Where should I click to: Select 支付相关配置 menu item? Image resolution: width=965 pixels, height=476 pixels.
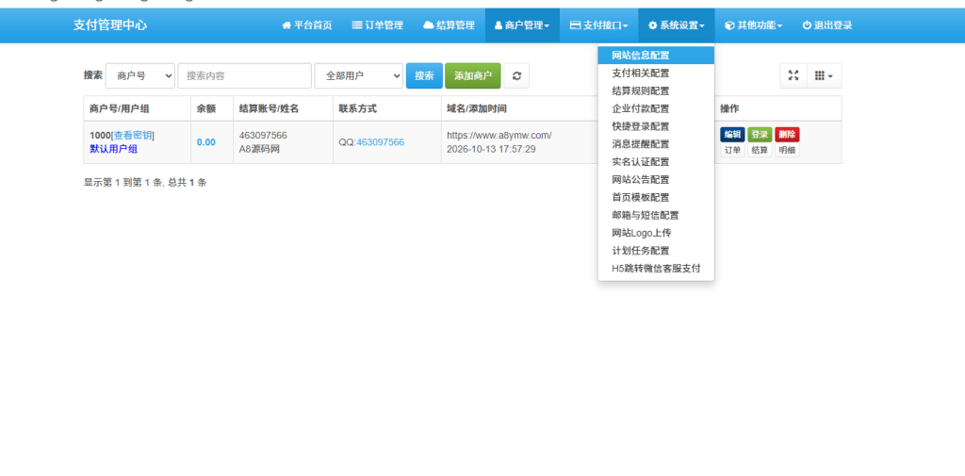[x=656, y=74]
